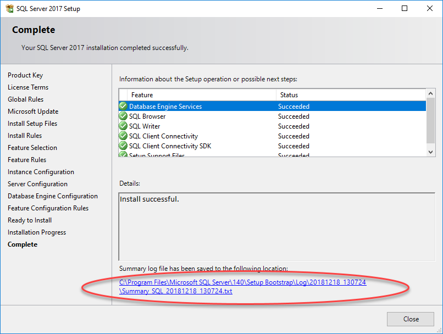Screen dimensions: 443x334
Task: Click green check icon beside Database Engine Services
Action: click(x=123, y=107)
